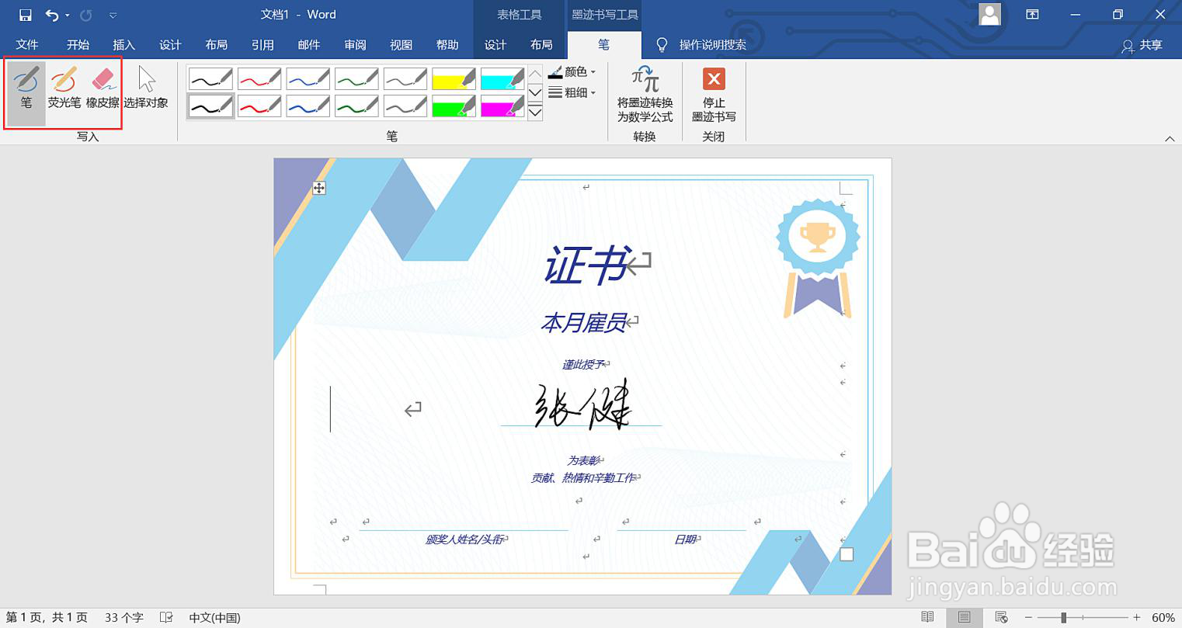Click 共享 in the top right
Screen dimensions: 1182x628
[x=1149, y=47]
